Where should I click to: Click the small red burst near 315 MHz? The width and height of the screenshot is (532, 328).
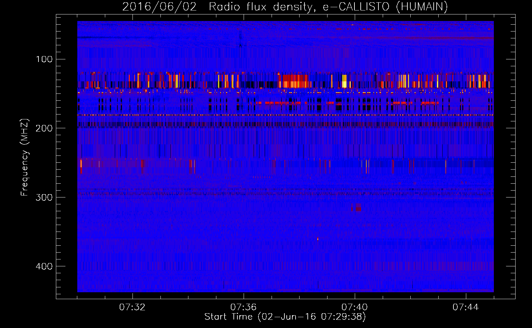[356, 207]
